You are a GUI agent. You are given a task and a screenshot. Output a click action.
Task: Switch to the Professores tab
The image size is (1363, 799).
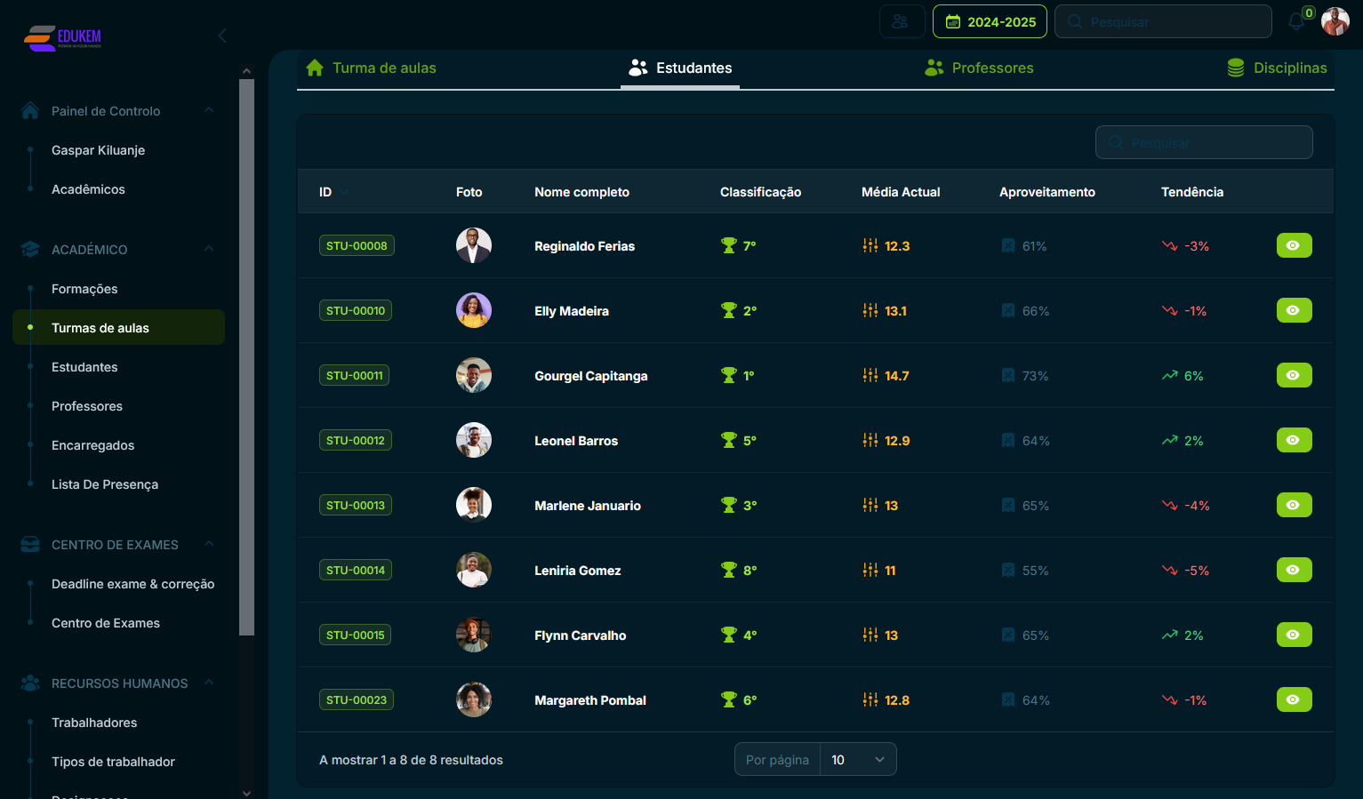coord(980,68)
